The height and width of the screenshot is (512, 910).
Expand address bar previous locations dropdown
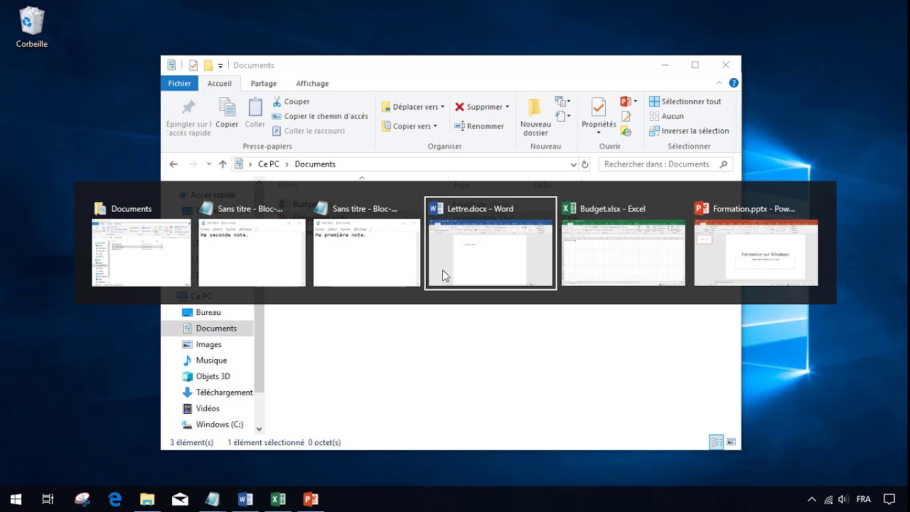coord(573,164)
